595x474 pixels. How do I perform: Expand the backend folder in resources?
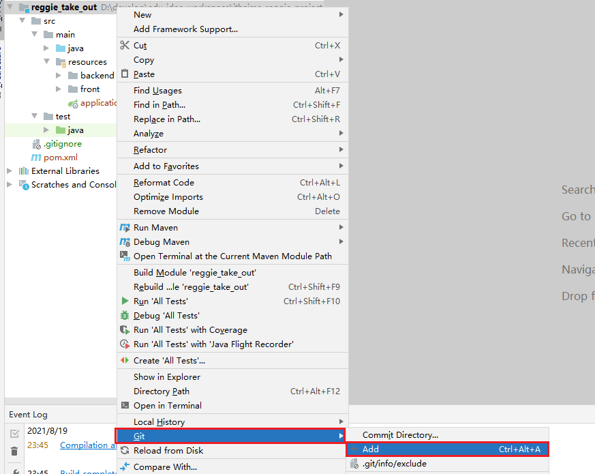(x=59, y=76)
